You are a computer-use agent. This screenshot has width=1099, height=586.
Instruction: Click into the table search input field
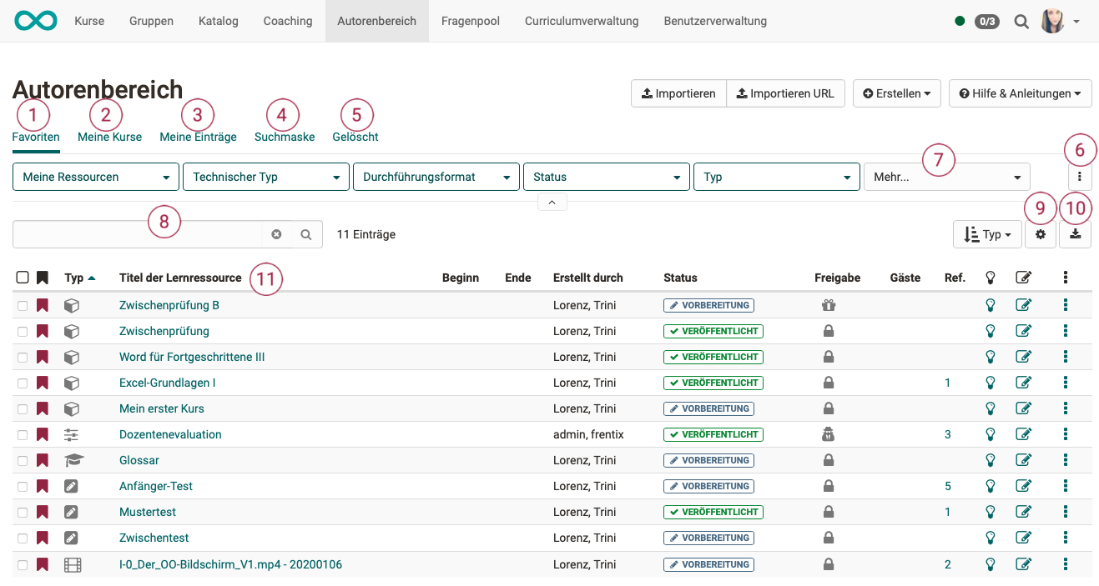point(138,235)
